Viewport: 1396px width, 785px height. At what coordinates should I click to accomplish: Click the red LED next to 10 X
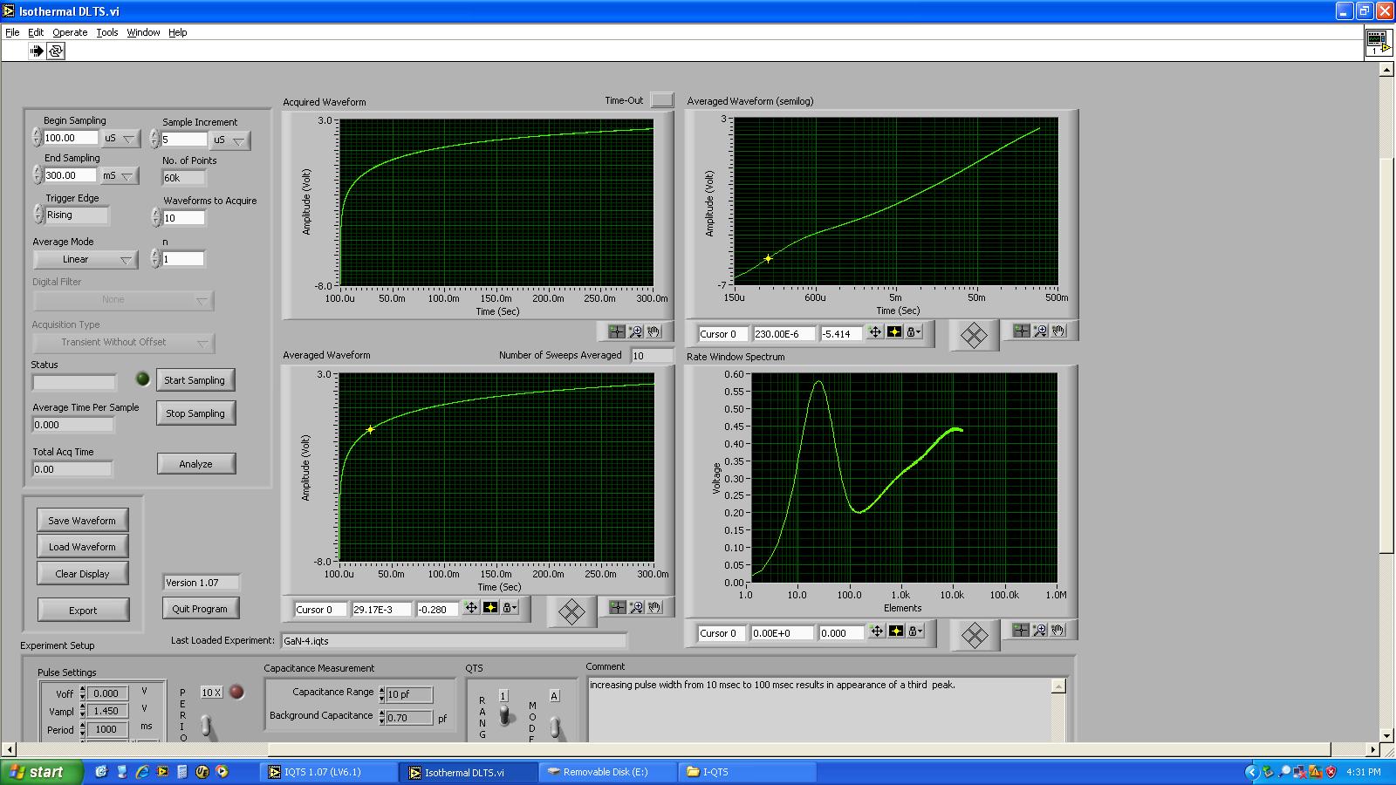(236, 693)
